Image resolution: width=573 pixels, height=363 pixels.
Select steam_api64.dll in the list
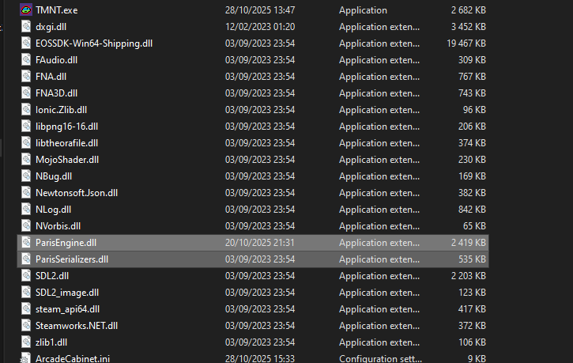(x=67, y=309)
